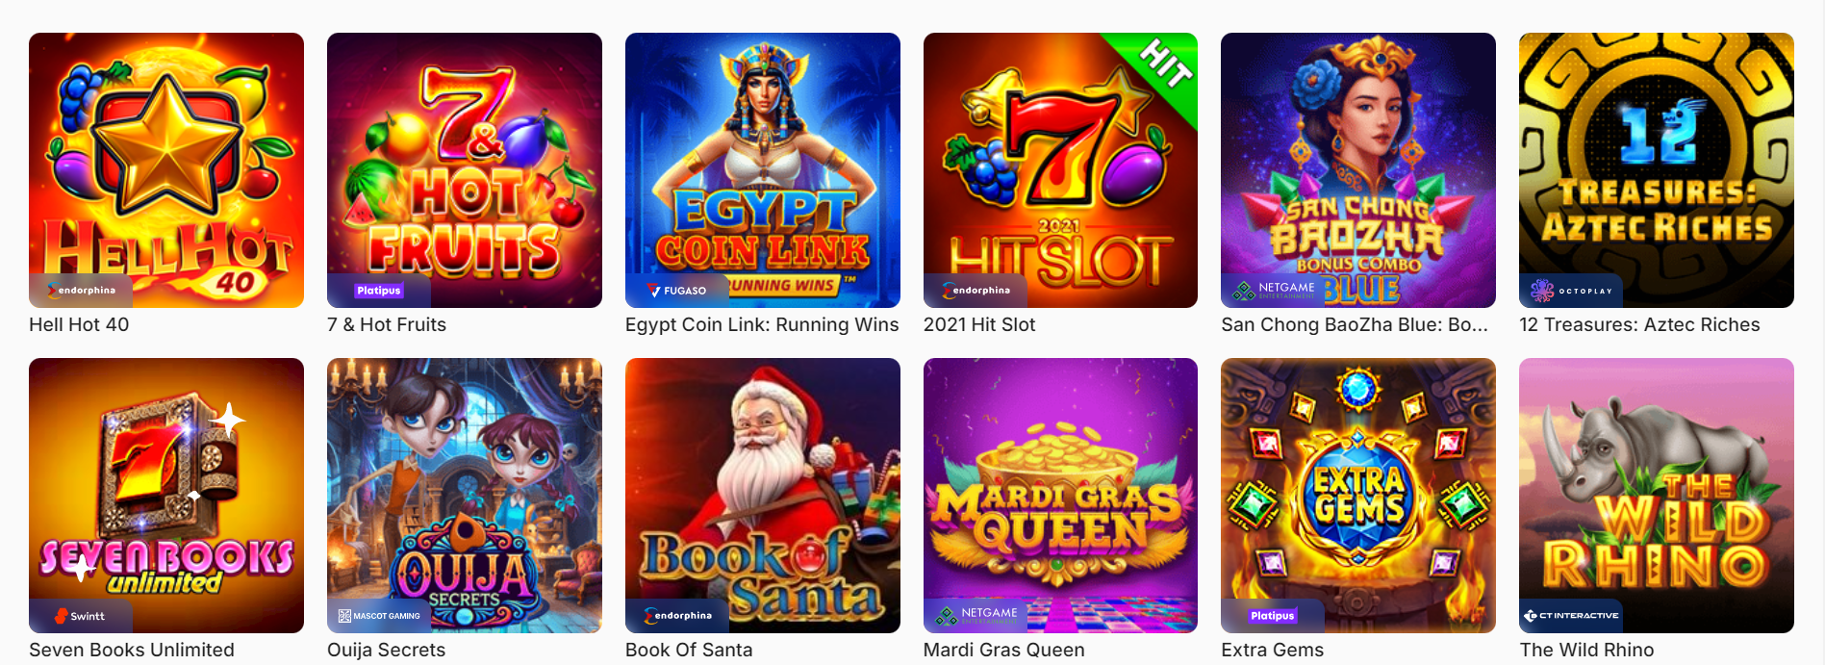Select the Mardi Gras Queen game tile
The width and height of the screenshot is (1825, 665).
click(x=1060, y=496)
